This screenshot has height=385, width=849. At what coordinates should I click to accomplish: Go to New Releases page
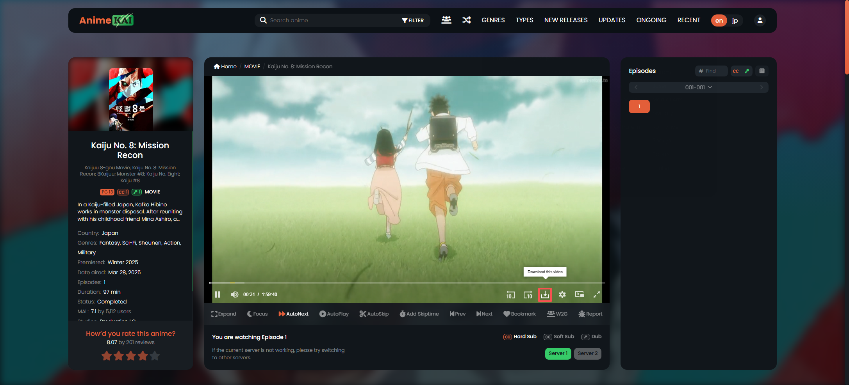565,20
